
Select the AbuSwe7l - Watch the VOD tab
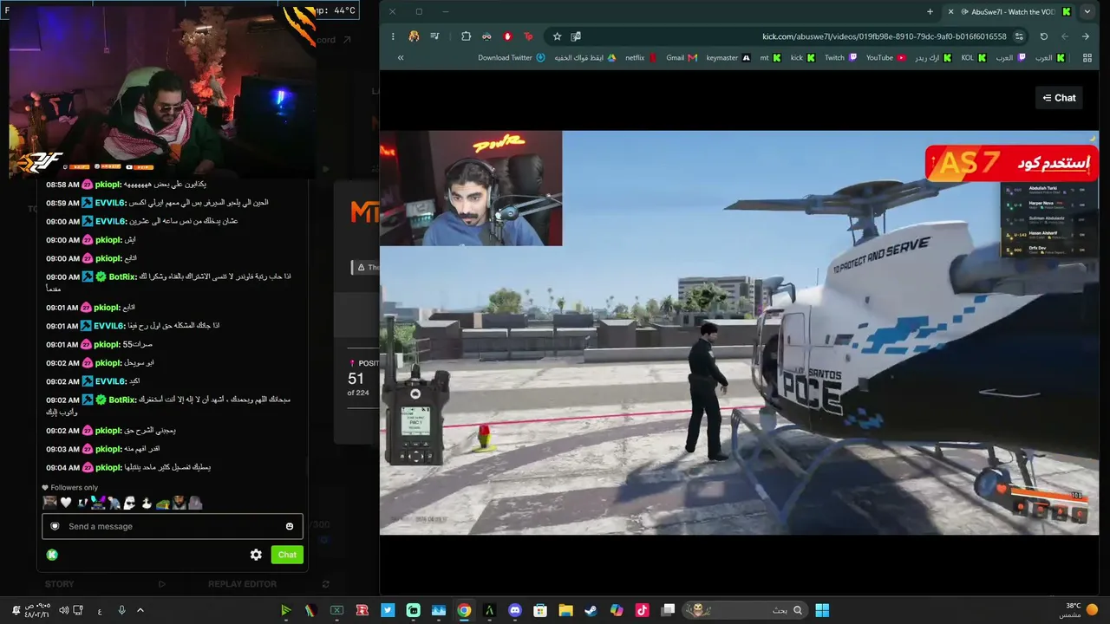tap(1009, 11)
